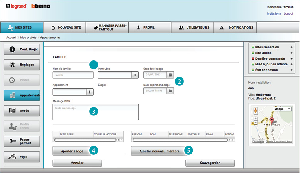The height and width of the screenshot is (173, 300).
Task: Open calendar for Date expiration badge
Action: tap(170, 91)
